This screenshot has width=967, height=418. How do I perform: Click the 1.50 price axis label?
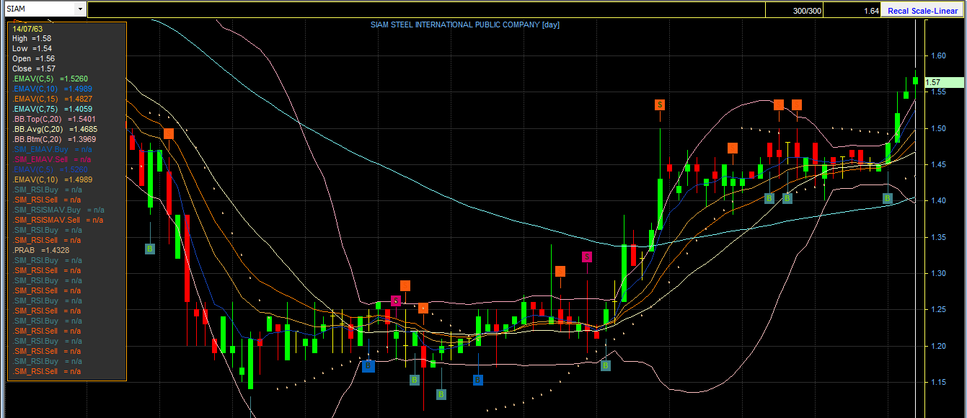[937, 128]
